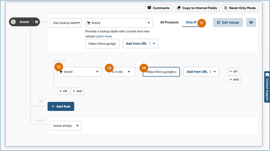Click the lookup table URL input field
The image size is (270, 151).
(x=102, y=43)
